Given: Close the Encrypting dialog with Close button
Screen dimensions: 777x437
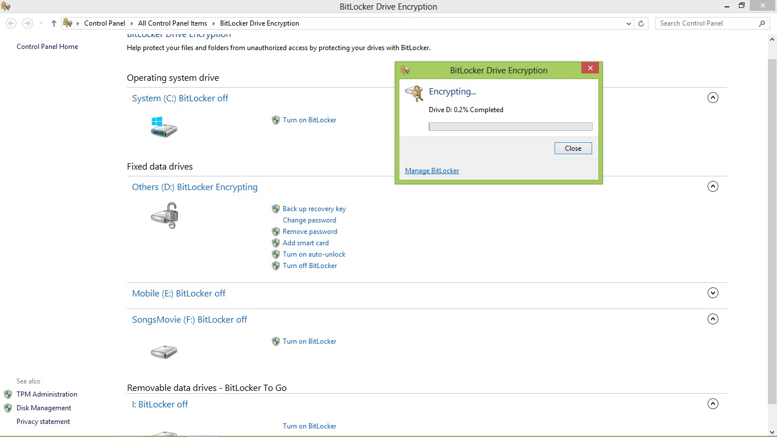Looking at the screenshot, I should point(573,149).
